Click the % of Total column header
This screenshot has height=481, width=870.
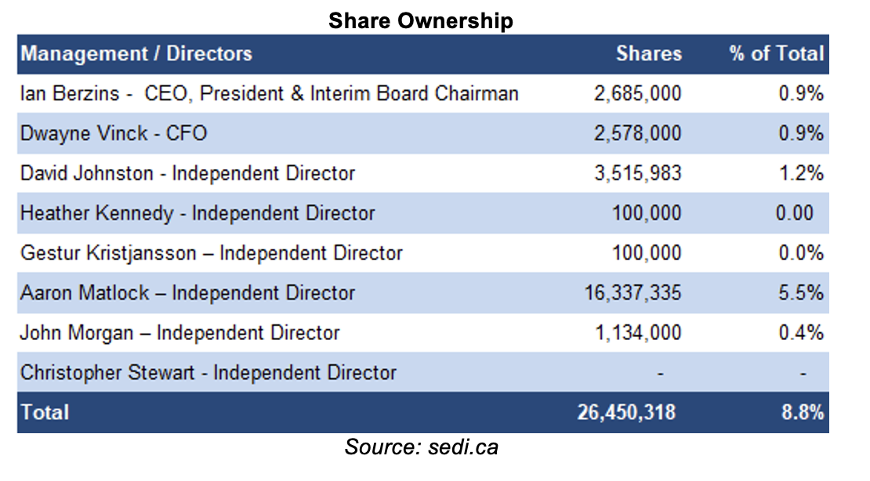[x=777, y=53]
